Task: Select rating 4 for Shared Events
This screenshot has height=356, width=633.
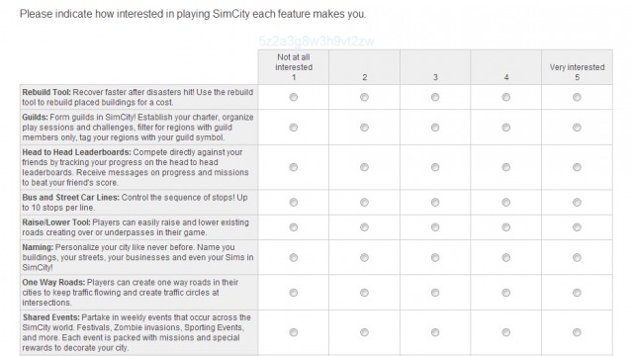Action: tap(505, 332)
